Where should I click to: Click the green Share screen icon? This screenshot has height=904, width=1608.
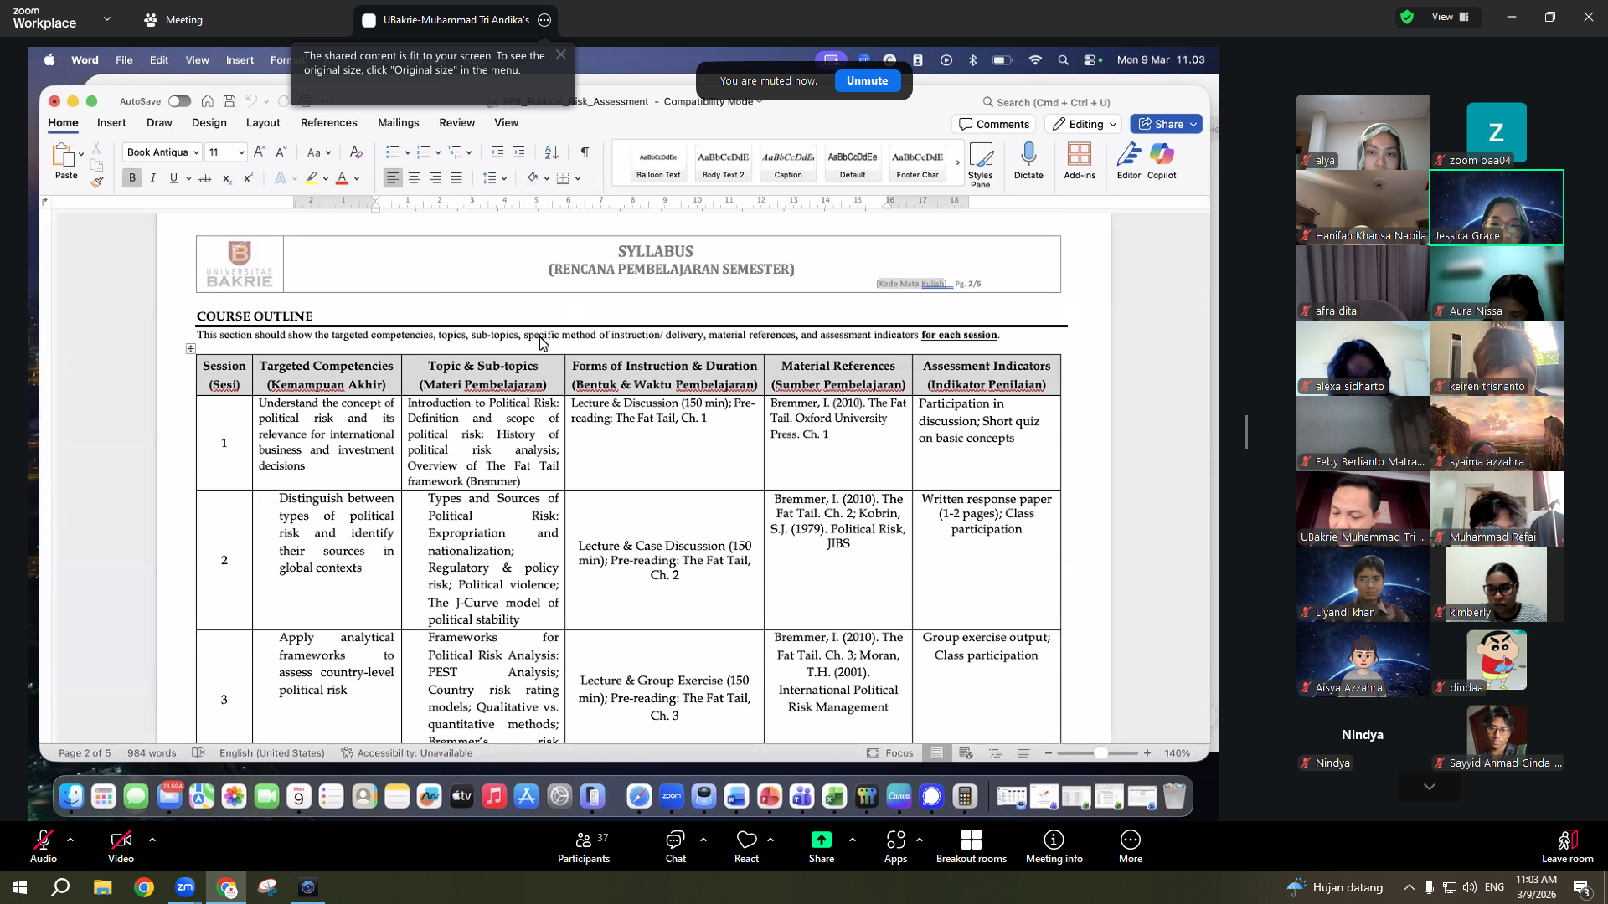click(x=821, y=840)
